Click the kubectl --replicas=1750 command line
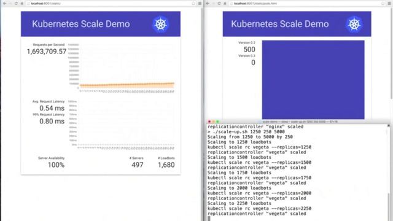Image resolution: width=393 pixels, height=221 pixels. (x=259, y=177)
